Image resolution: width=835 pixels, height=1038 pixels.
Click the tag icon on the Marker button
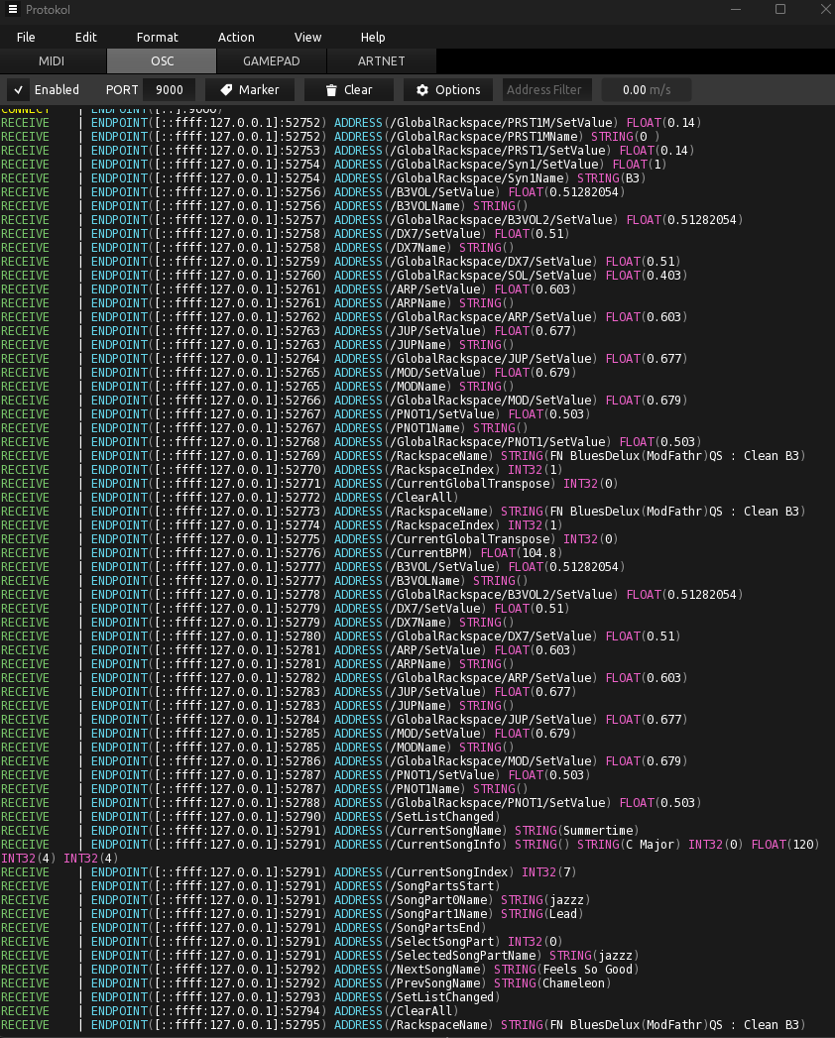[x=226, y=90]
